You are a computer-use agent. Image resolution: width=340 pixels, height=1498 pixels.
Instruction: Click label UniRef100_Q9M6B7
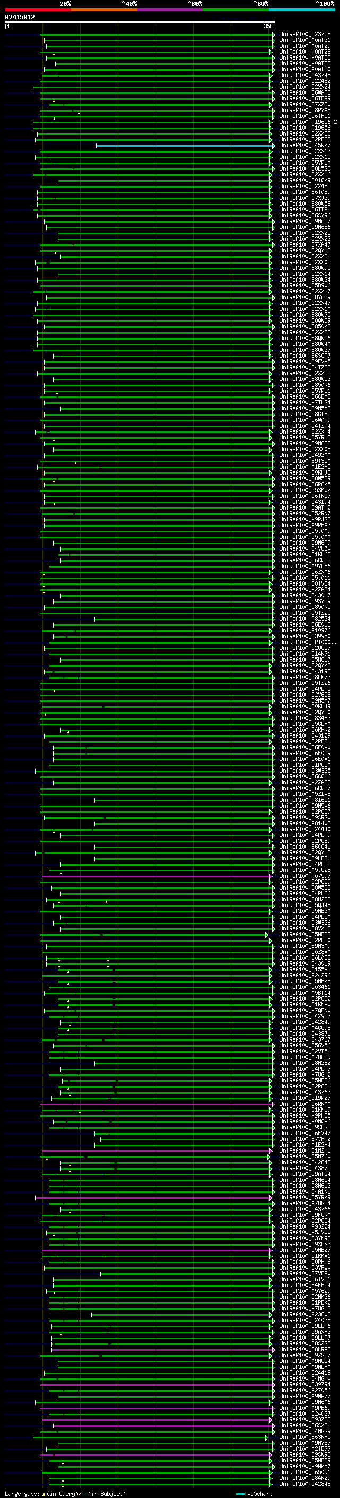point(305,221)
